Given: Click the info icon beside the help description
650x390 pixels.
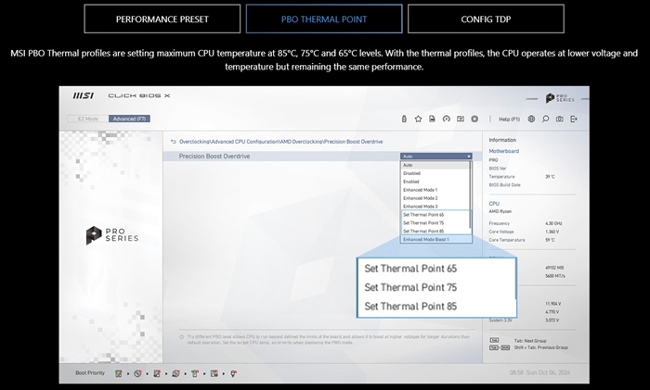Looking at the screenshot, I should [182, 337].
